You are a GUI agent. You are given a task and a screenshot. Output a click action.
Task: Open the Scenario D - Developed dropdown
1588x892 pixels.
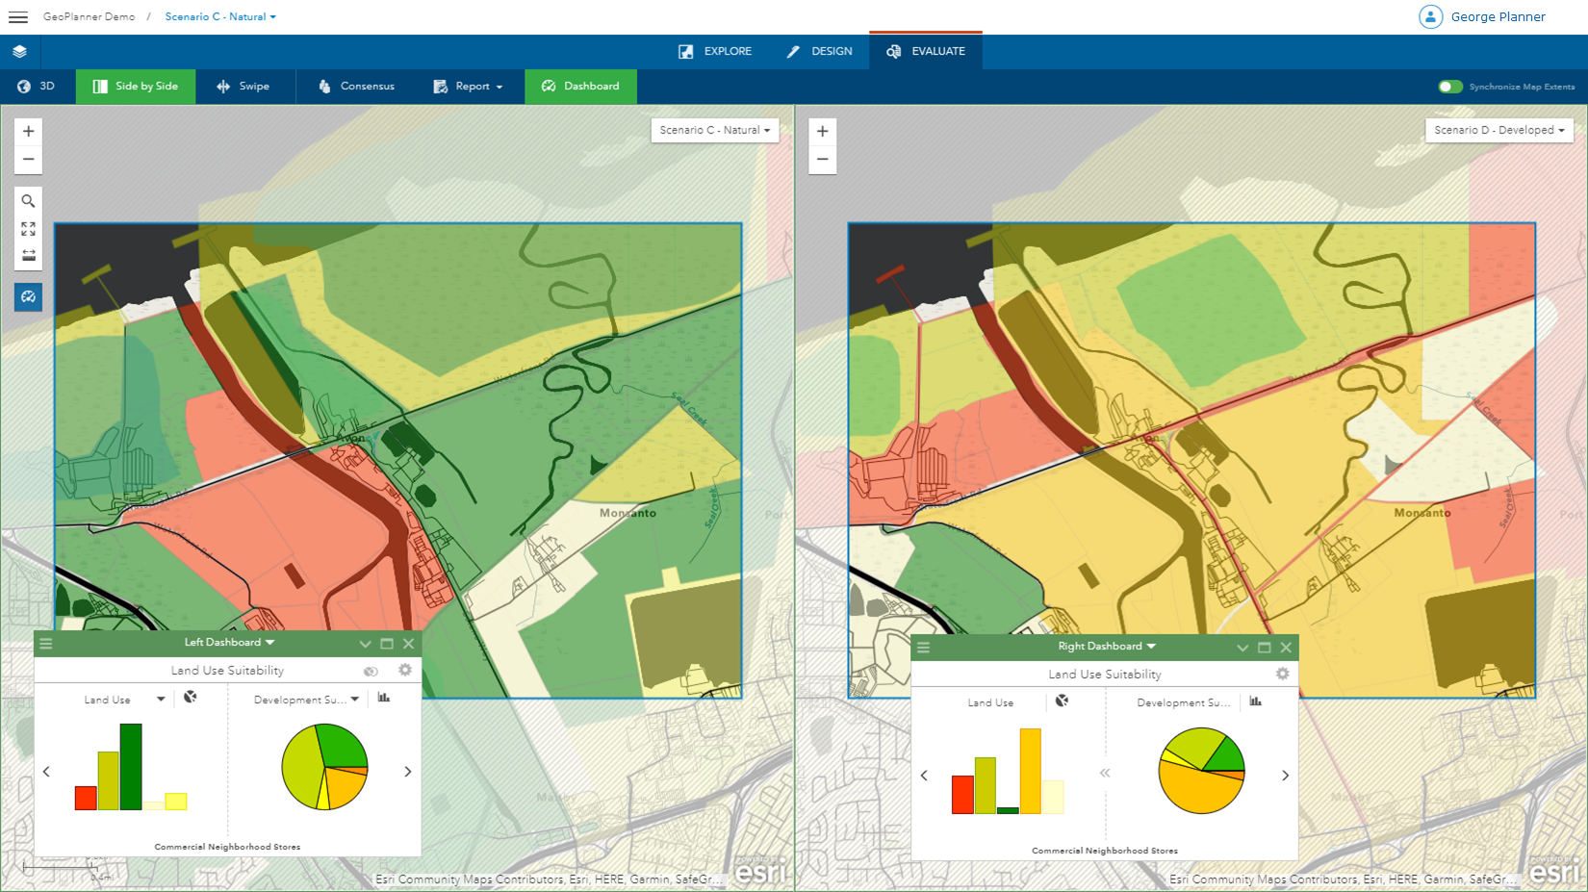[1498, 130]
